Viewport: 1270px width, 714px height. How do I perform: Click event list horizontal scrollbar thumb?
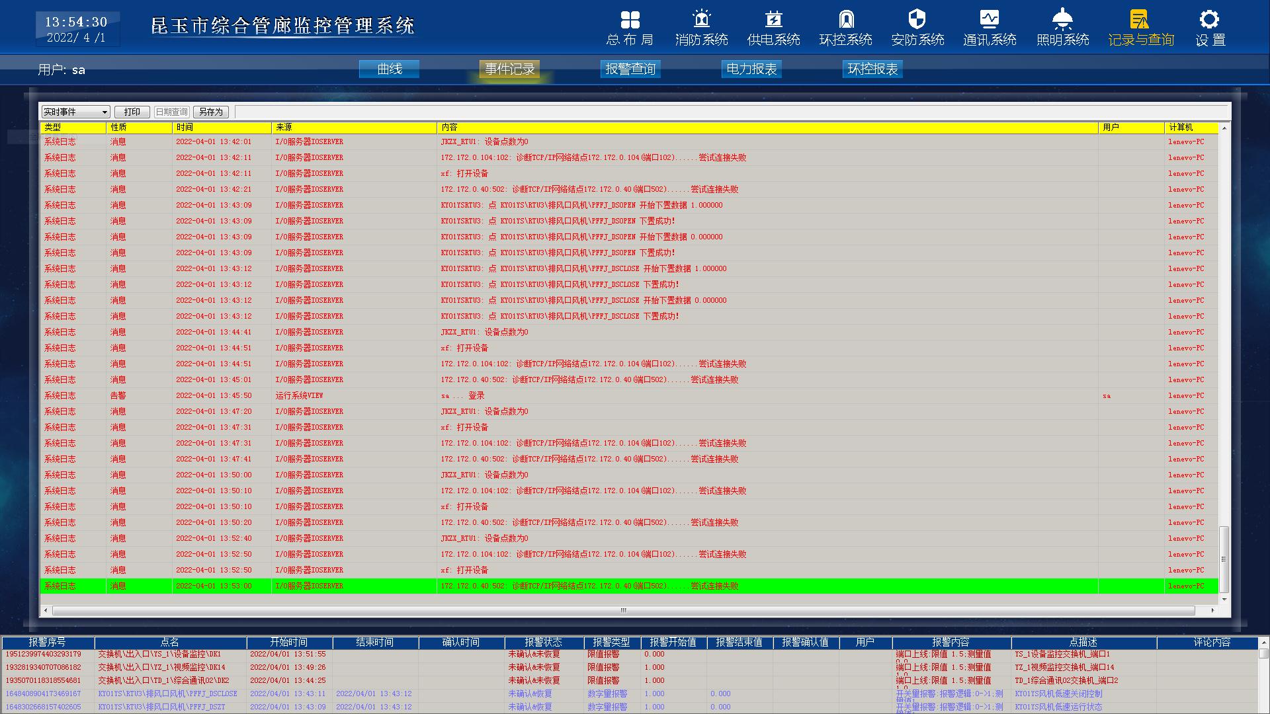622,610
